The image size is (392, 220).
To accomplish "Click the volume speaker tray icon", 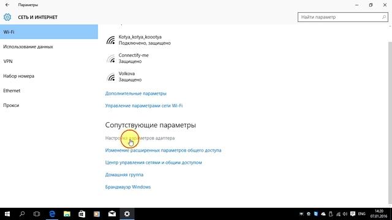I will tap(345, 214).
